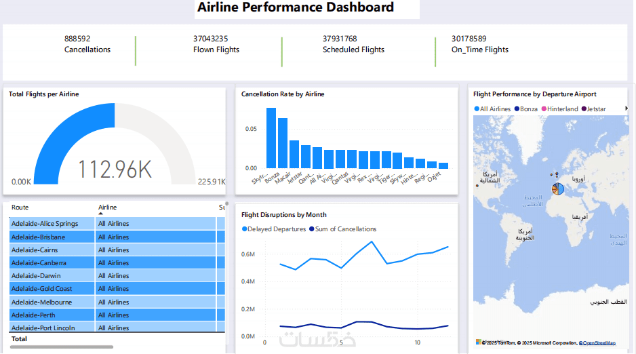Click the legend next-page arrow on the map visual
The height and width of the screenshot is (354, 636).
click(x=627, y=109)
